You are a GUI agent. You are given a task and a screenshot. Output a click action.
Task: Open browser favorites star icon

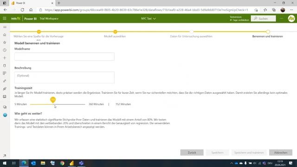(x=265, y=10)
